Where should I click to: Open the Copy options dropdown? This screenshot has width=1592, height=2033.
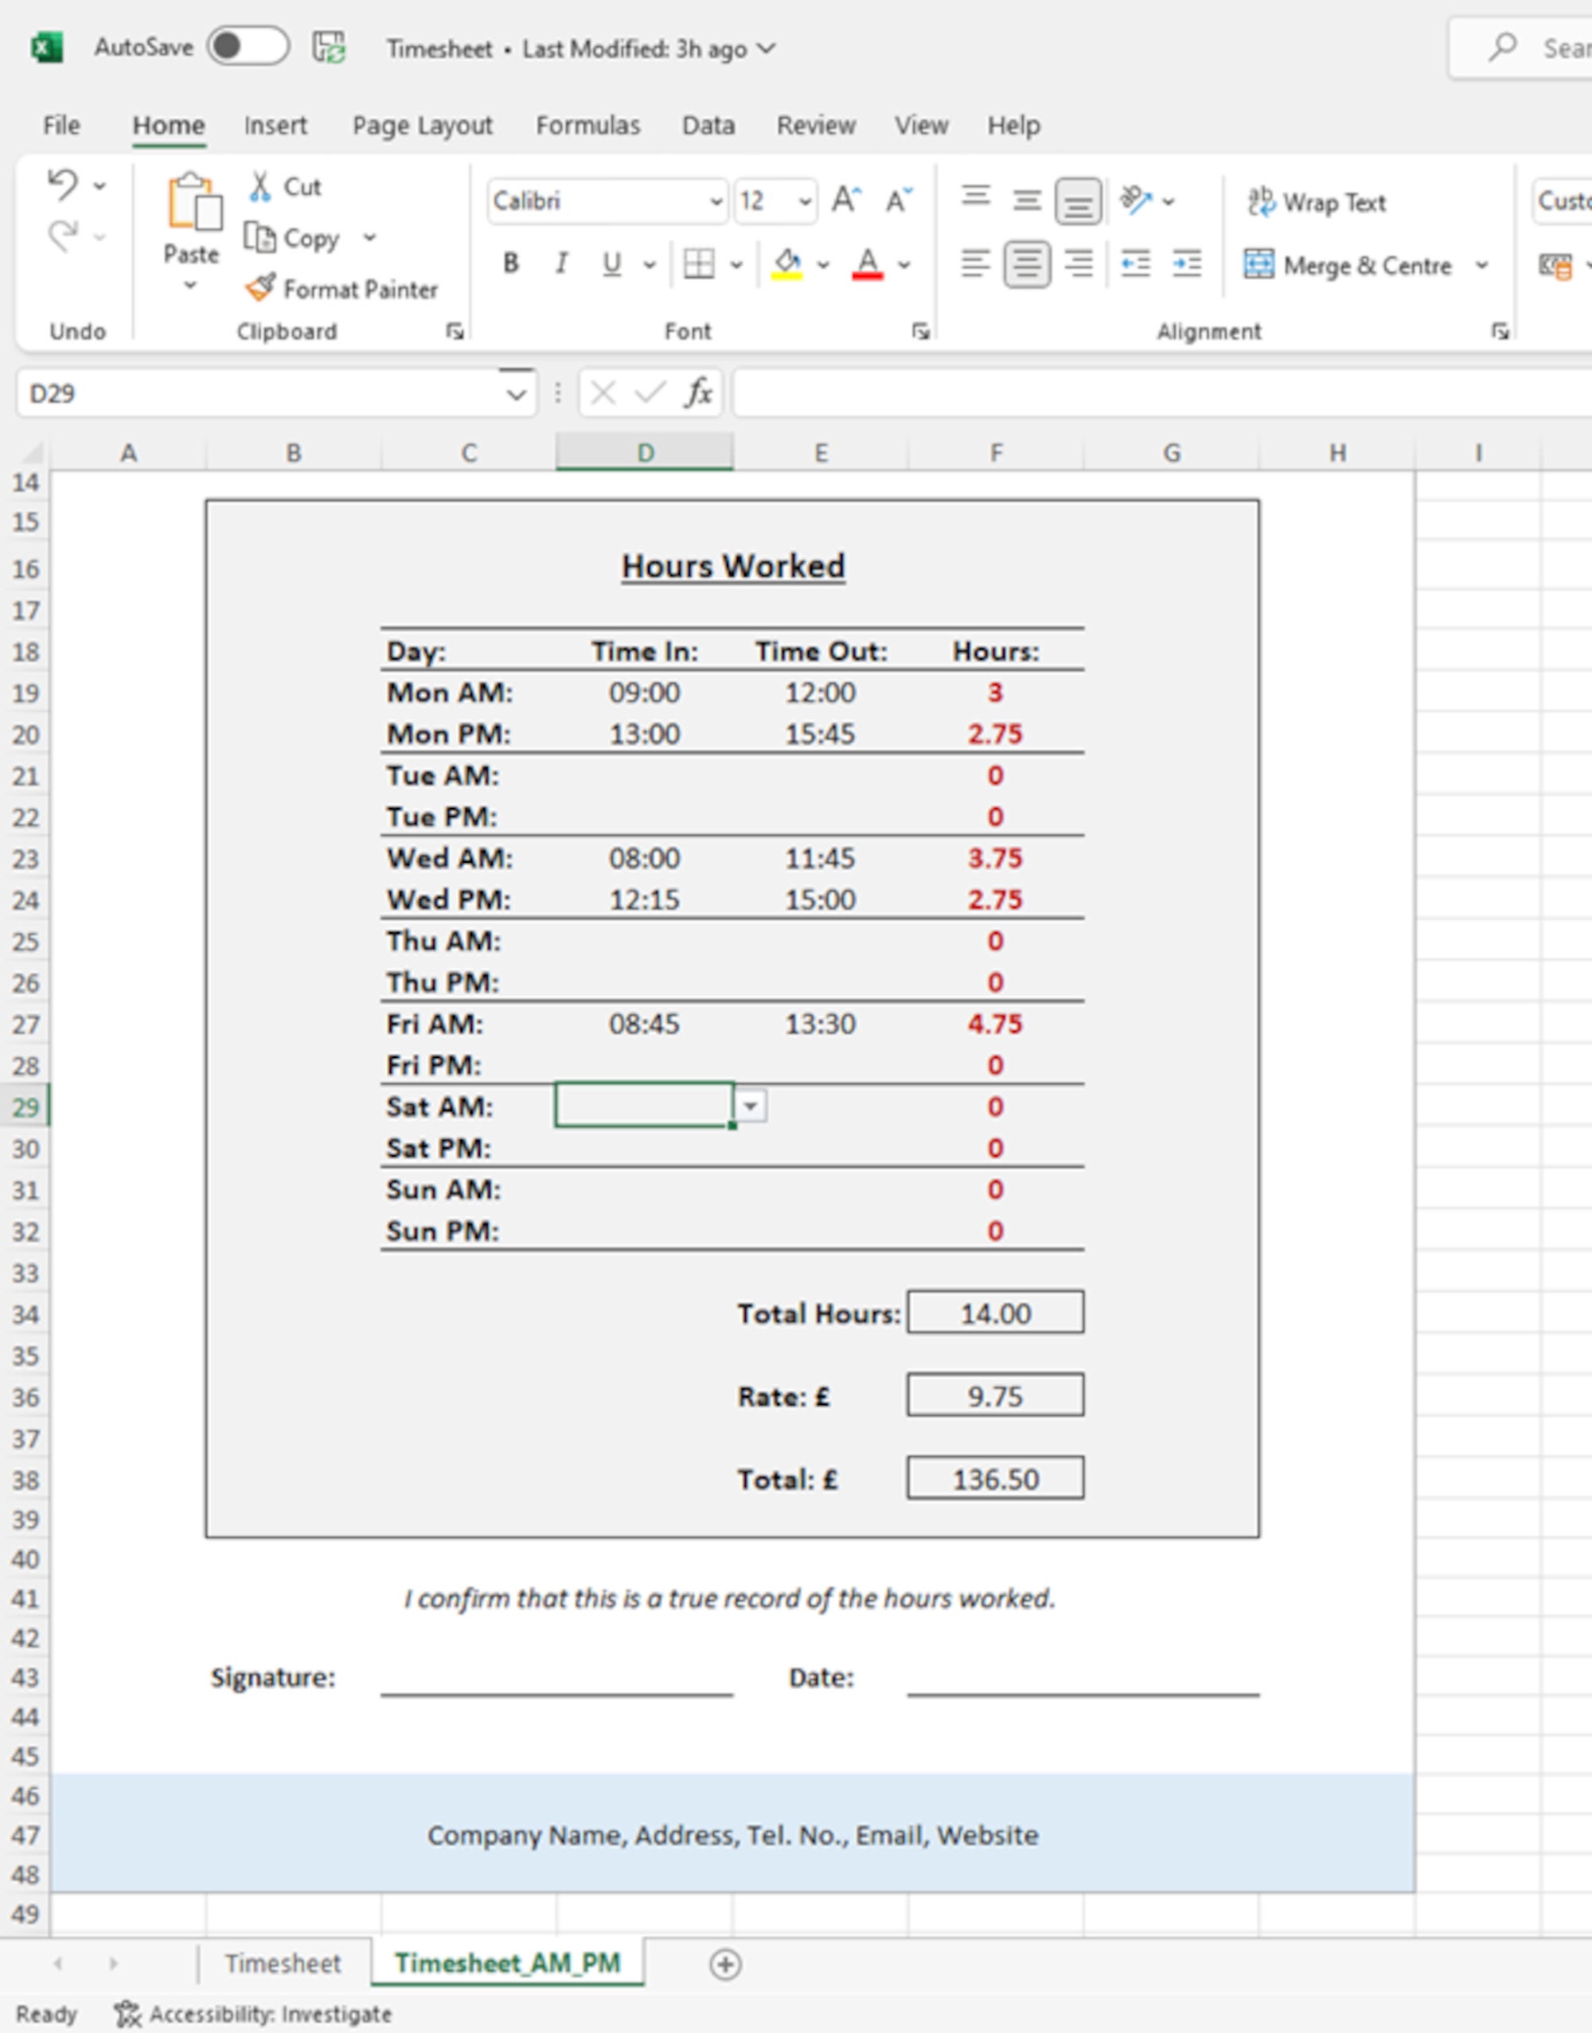pyautogui.click(x=370, y=238)
